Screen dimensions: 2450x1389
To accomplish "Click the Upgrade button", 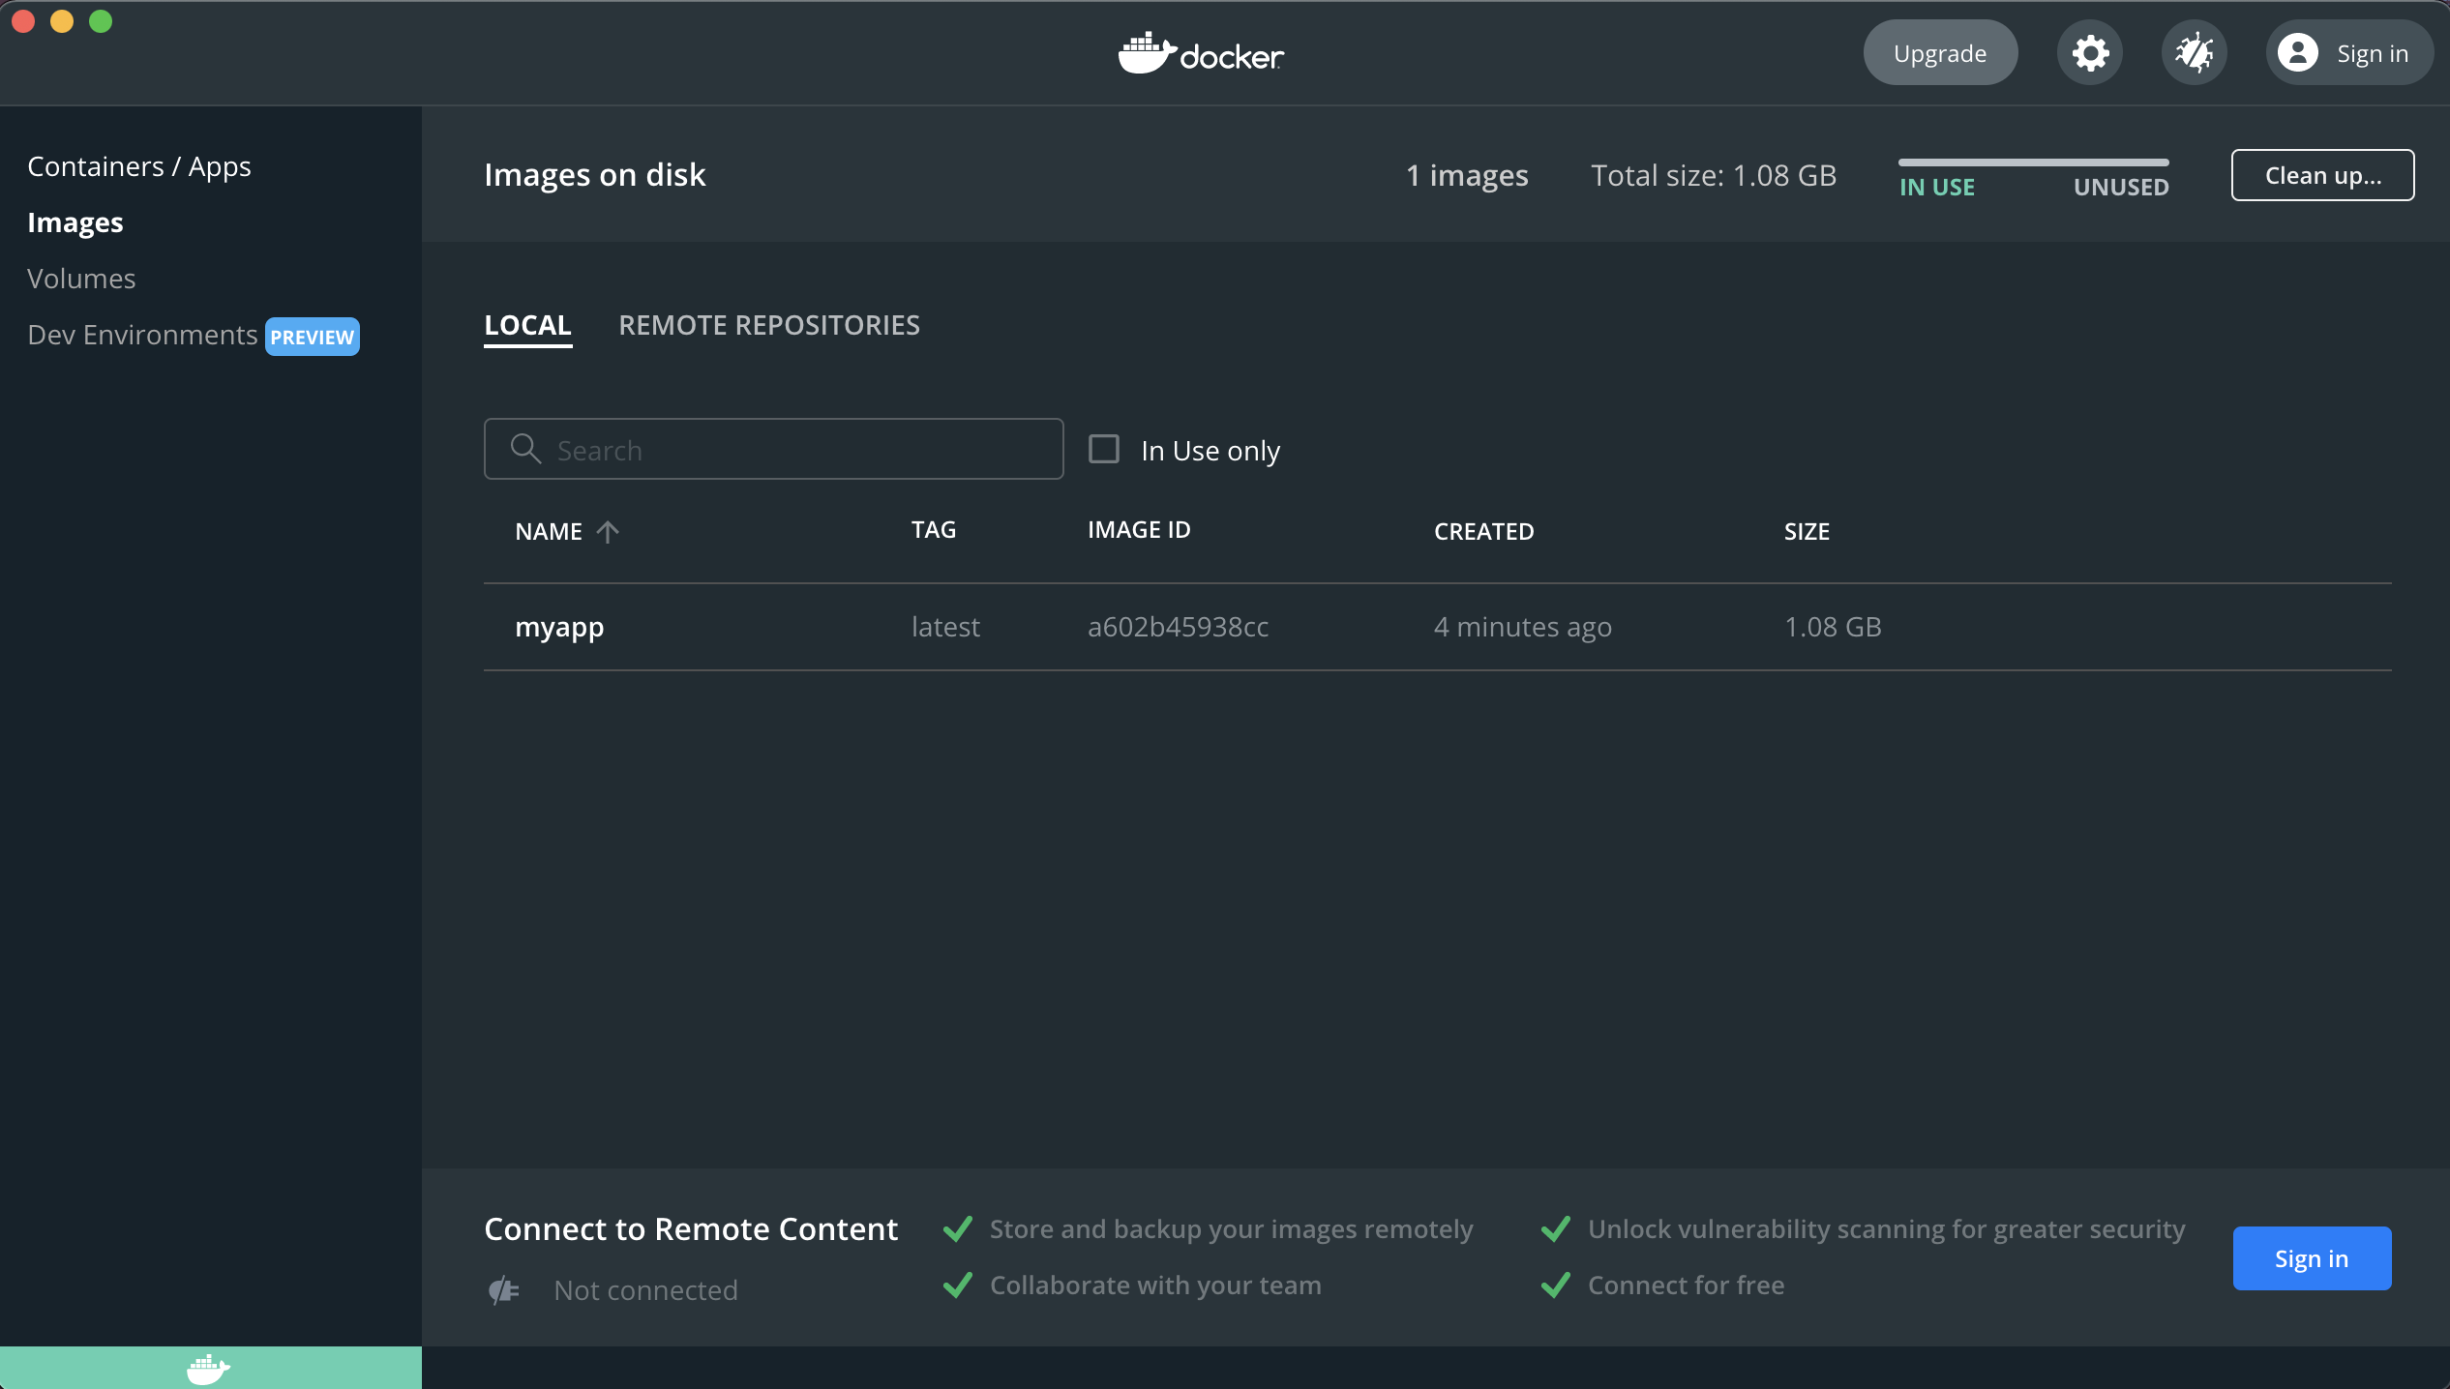I will (1940, 53).
